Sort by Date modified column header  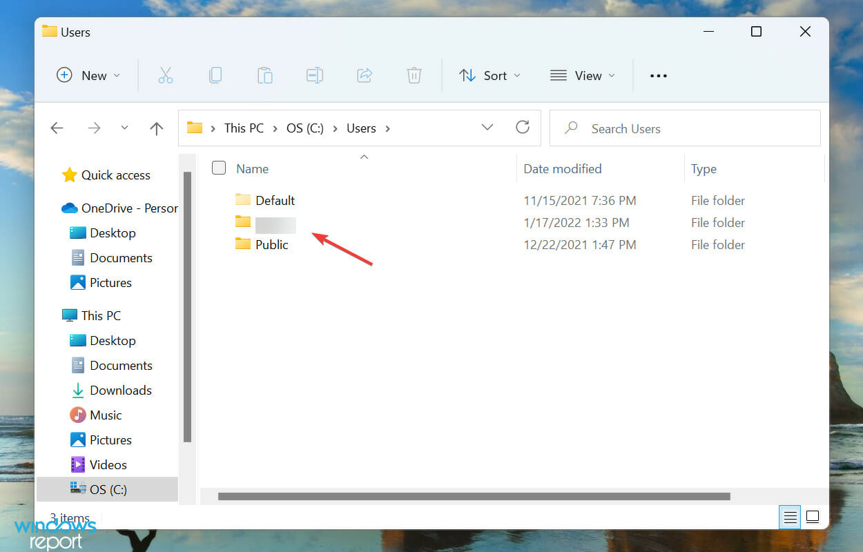click(x=562, y=168)
